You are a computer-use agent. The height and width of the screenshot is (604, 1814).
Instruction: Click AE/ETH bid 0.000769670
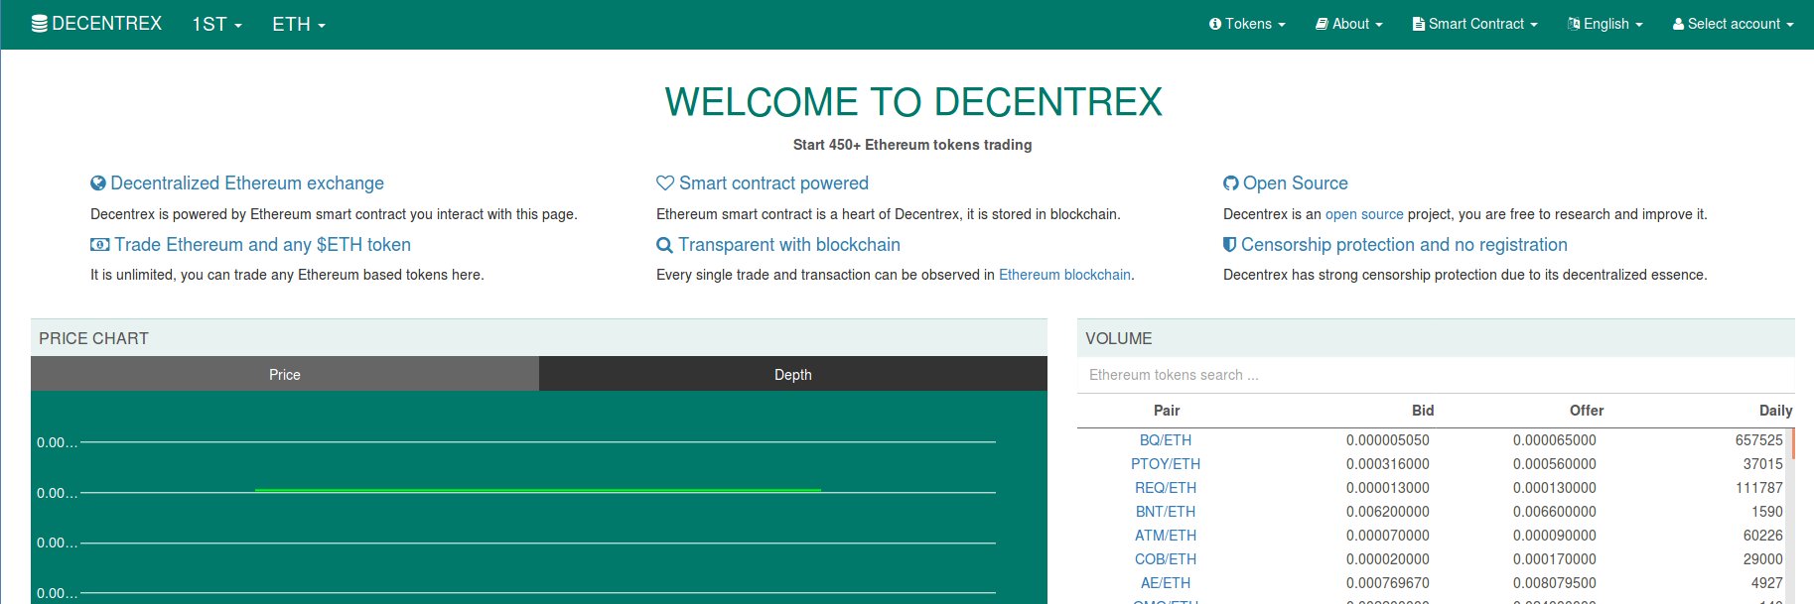point(1388,583)
